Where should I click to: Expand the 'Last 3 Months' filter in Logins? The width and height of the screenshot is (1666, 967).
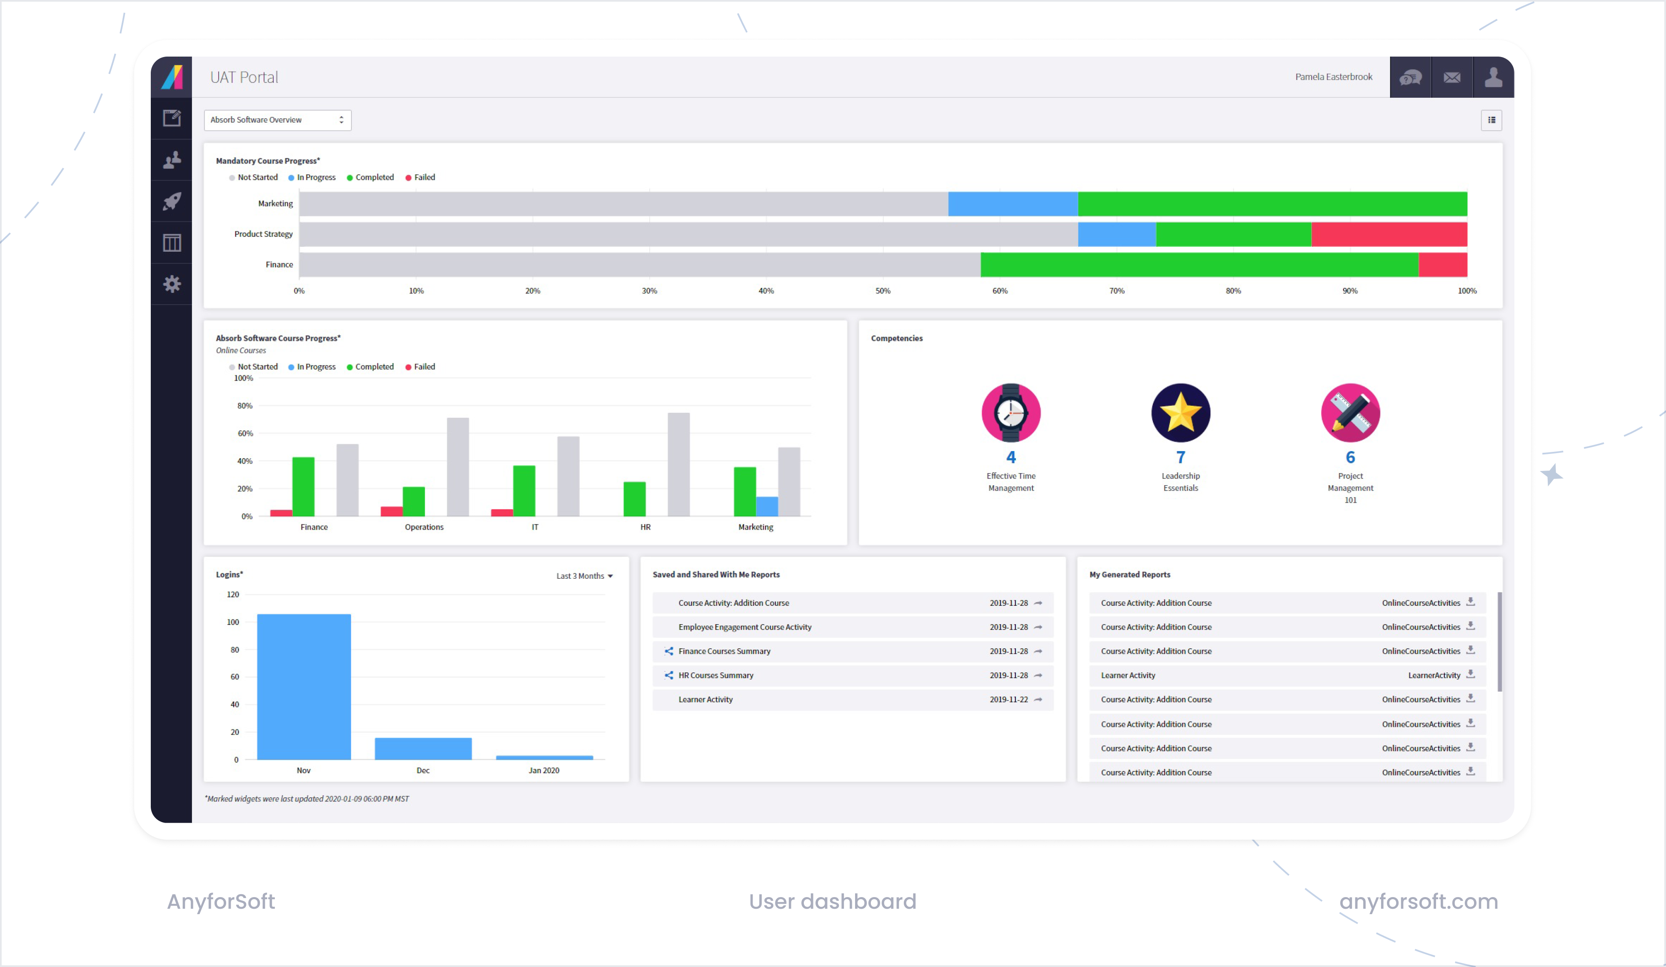(x=584, y=575)
